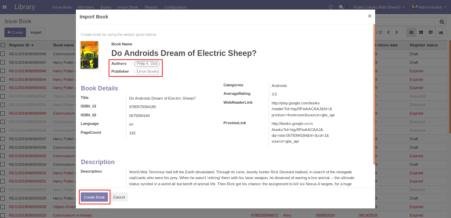Click the Language value en
The image size is (451, 218).
(131, 124)
